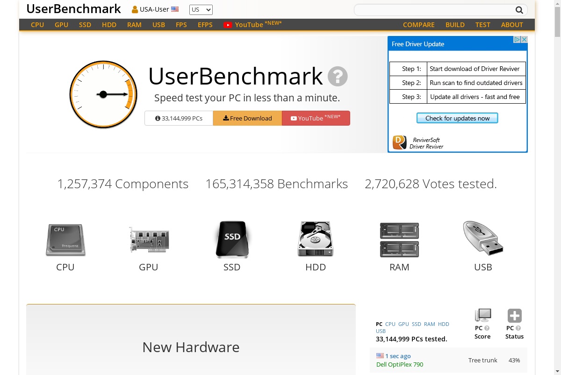Select the small GPU tab link
Screen dimensions: 561x375
pos(403,324)
